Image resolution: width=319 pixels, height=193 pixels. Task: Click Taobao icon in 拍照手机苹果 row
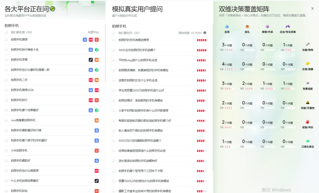(97, 60)
